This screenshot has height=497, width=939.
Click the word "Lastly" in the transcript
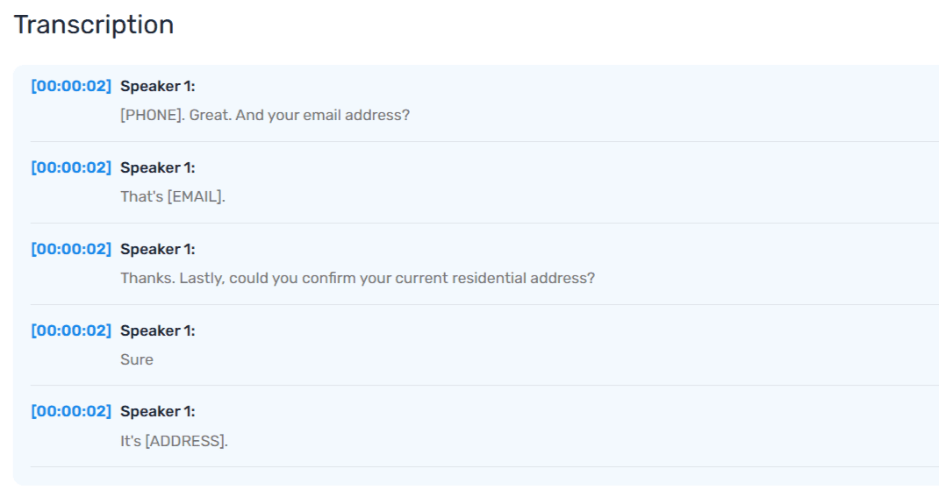point(201,278)
